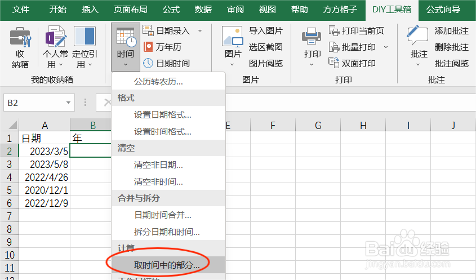
Task: Choose 清空非日期... menu item
Action: click(x=168, y=165)
